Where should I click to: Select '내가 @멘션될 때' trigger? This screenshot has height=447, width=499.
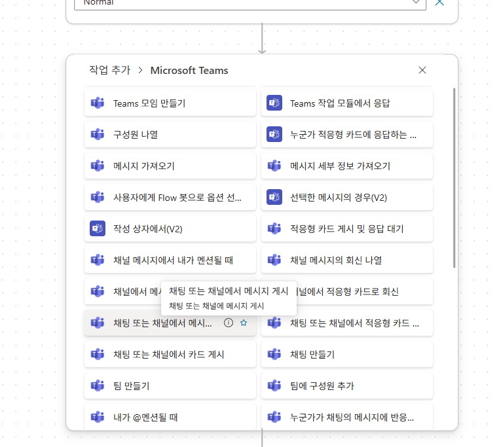click(x=170, y=417)
